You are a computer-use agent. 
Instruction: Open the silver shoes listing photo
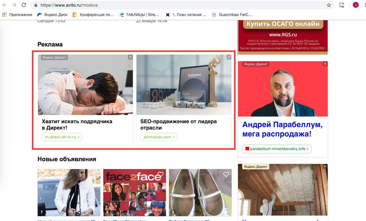coord(200,192)
